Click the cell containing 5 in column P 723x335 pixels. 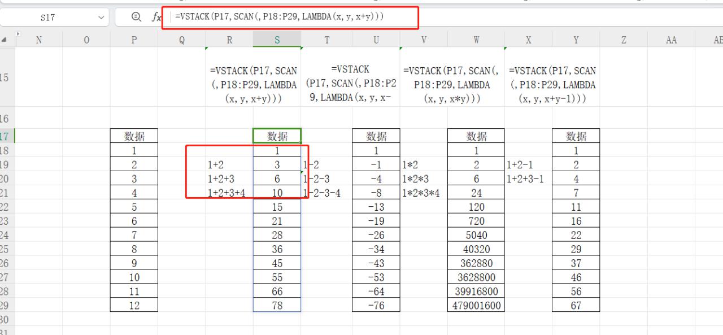pos(134,207)
